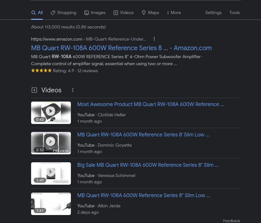Click 'YouTube · Clotilde Heller' source text

coord(102,115)
